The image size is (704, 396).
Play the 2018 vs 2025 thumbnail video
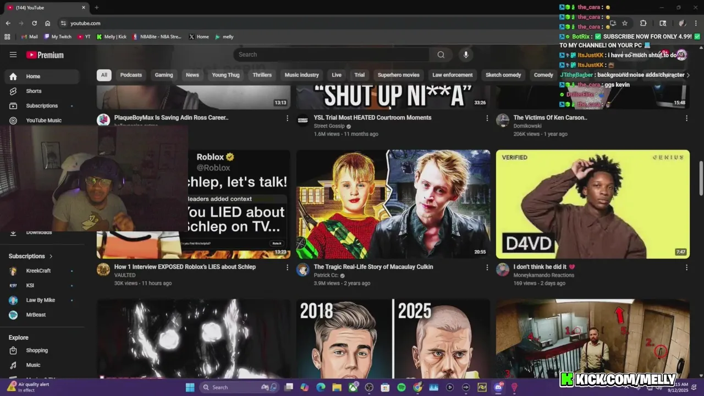(393, 338)
